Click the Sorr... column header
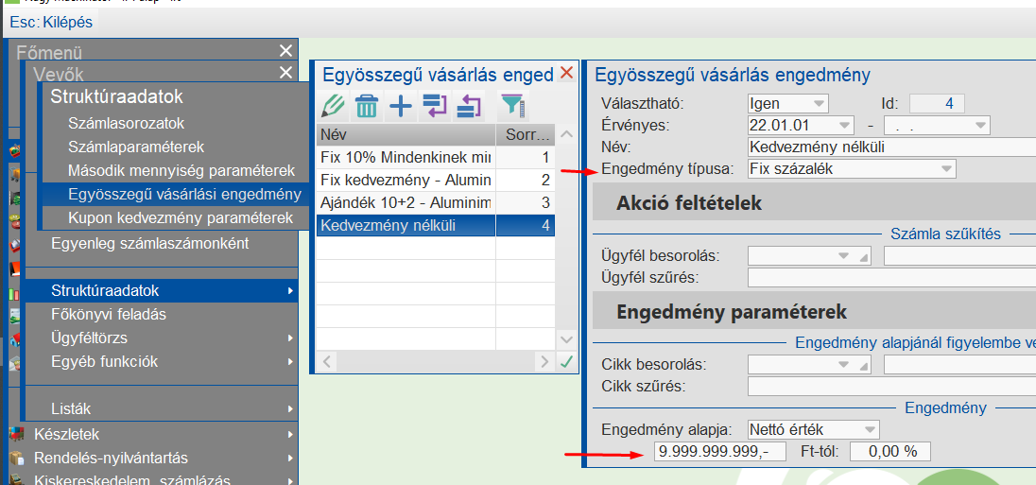1036x485 pixels. [x=527, y=135]
